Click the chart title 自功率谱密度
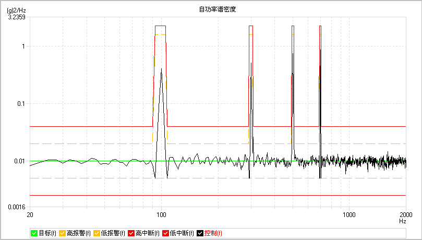The image size is (422, 240). 218,9
